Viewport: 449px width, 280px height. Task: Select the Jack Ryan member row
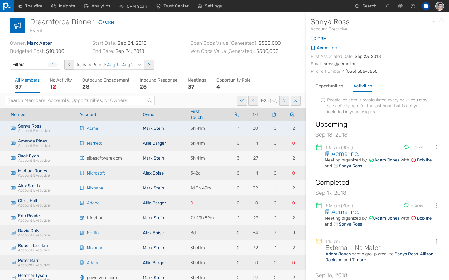click(x=153, y=158)
